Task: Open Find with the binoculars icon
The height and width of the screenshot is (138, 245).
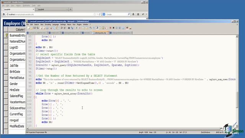Action: (x=69, y=28)
